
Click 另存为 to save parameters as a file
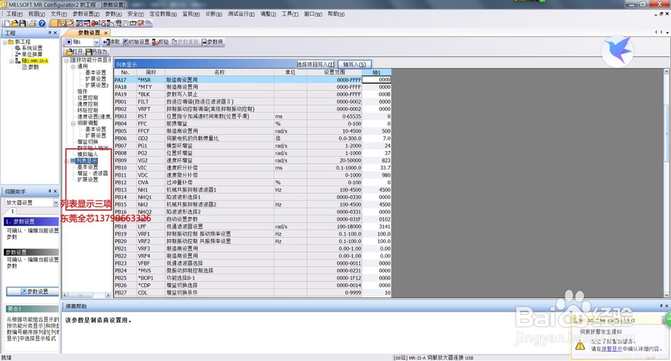tap(96, 51)
